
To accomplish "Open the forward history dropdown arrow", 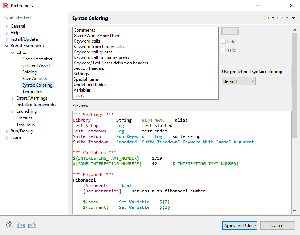I will click(287, 18).
